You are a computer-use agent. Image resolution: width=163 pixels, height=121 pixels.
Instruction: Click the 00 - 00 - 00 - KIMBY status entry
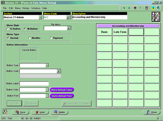40,118
